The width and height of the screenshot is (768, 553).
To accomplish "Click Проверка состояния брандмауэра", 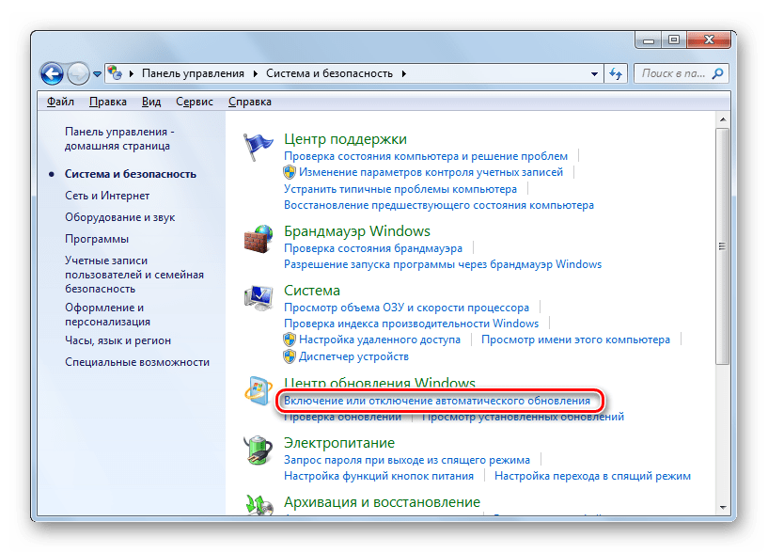I will (373, 248).
